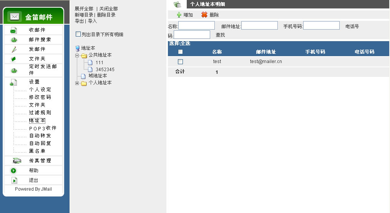Screen dimensions: 390x213
Task: Click the Search (查找) button
Action: pos(220,35)
